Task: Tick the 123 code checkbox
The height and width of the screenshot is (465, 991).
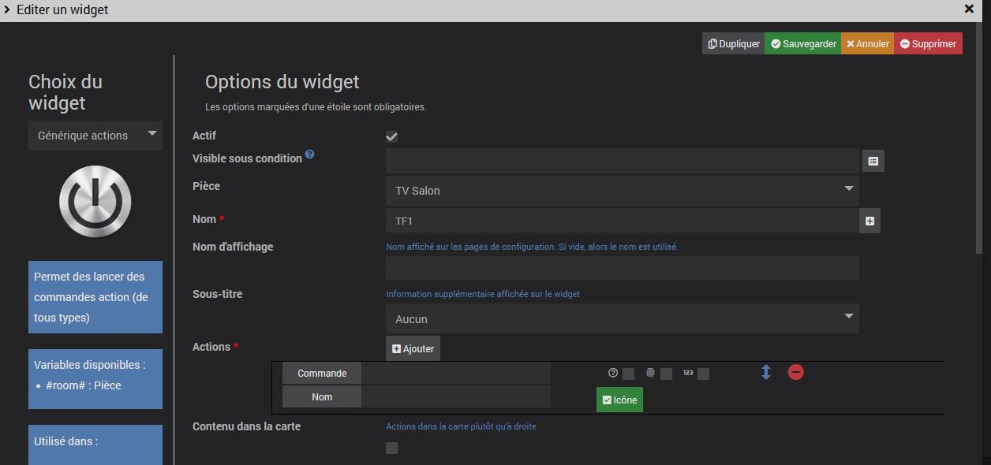Action: (x=703, y=374)
